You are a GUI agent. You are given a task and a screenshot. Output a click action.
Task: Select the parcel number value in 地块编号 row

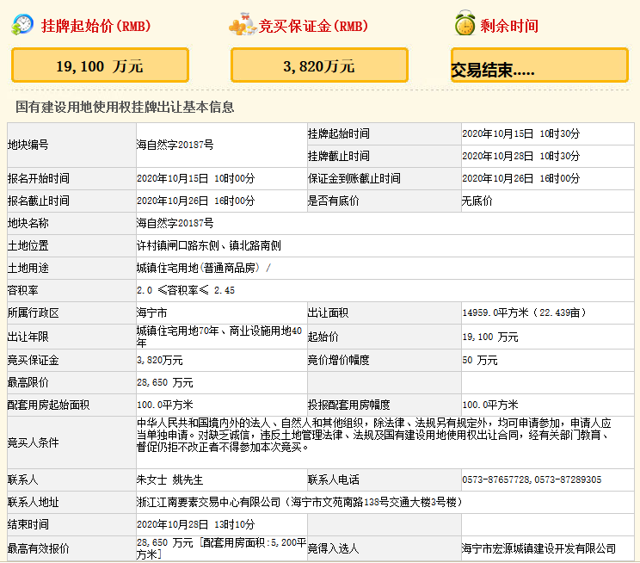(175, 145)
